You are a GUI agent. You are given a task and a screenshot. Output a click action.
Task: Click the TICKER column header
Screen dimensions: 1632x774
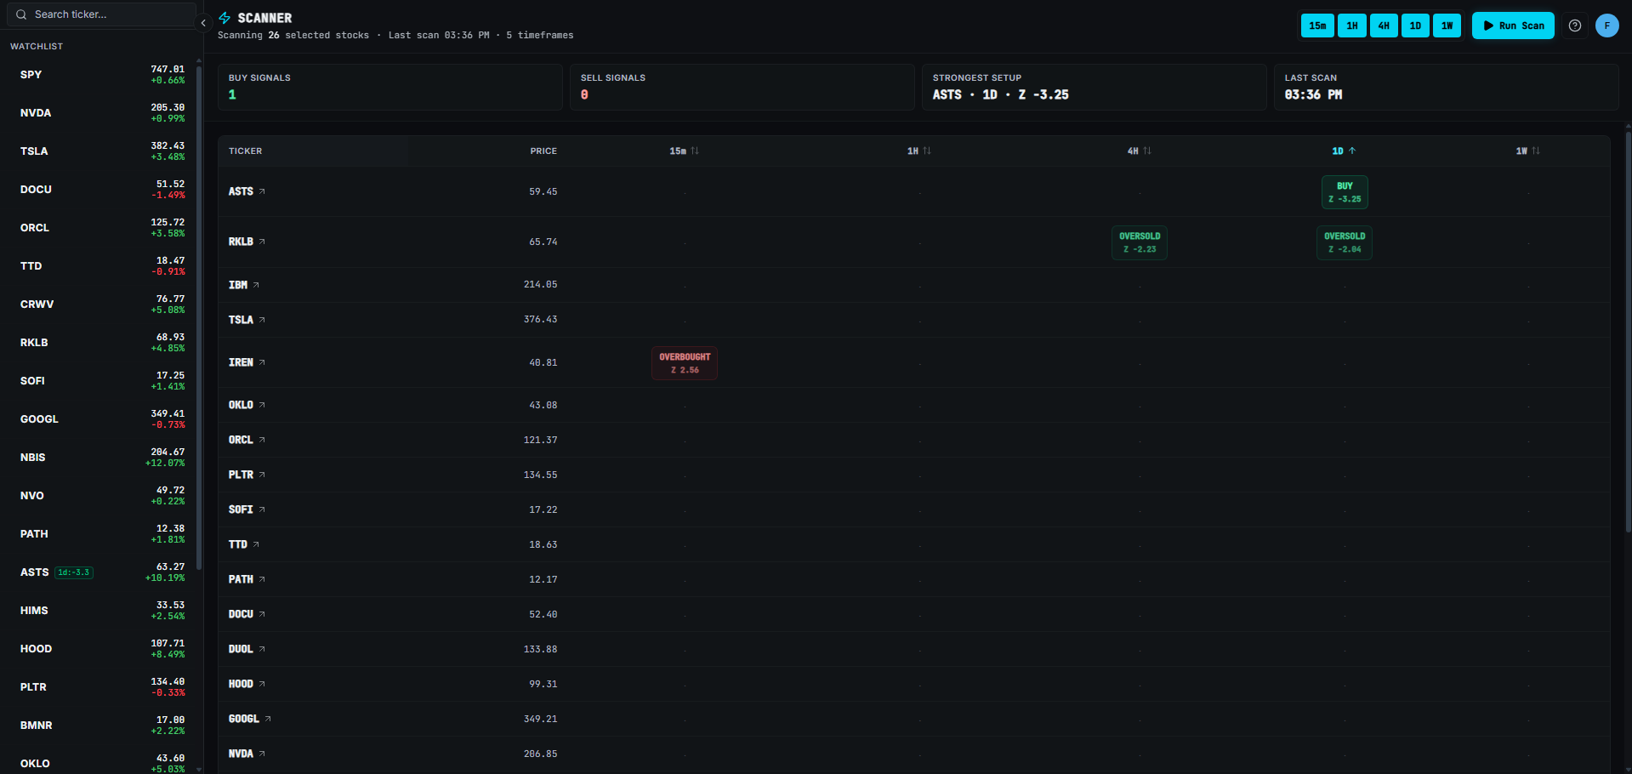point(245,151)
